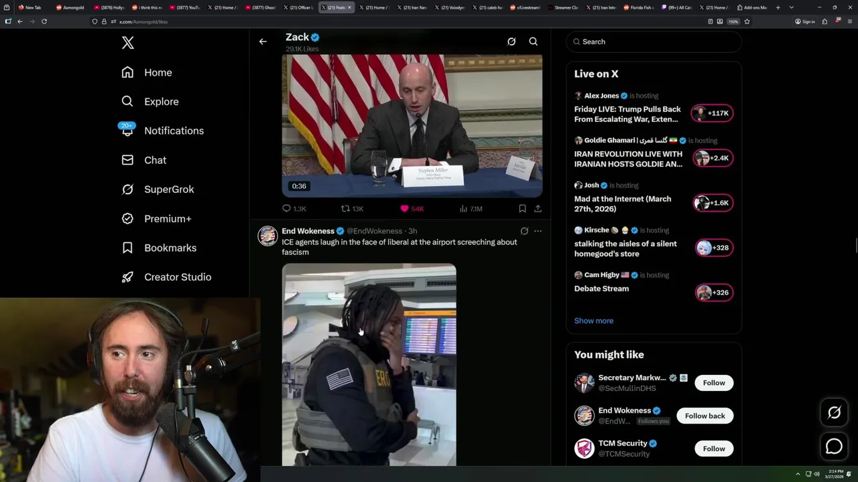Open Chat in the sidebar
Viewport: 858px width, 482px height.
(144, 160)
